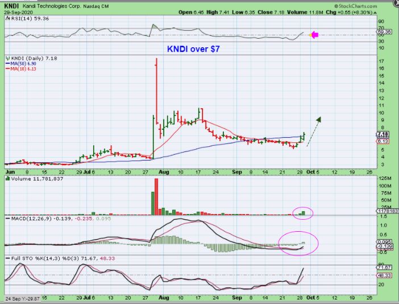
Task: Click the 24 Sep Y:-29.87 cursor readout
Action: 22,298
